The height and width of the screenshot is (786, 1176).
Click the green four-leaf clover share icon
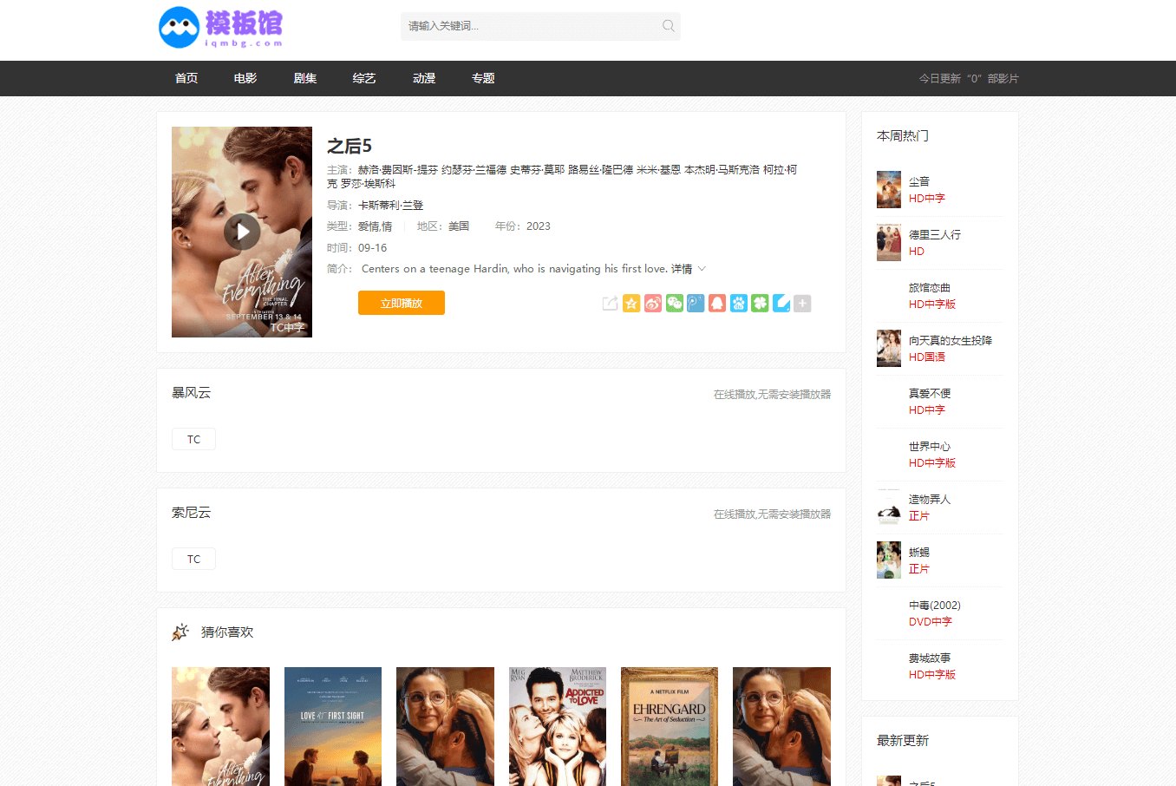760,303
